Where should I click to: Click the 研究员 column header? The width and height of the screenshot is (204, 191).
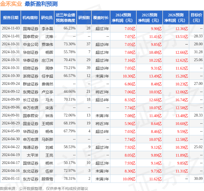click(x=47, y=18)
